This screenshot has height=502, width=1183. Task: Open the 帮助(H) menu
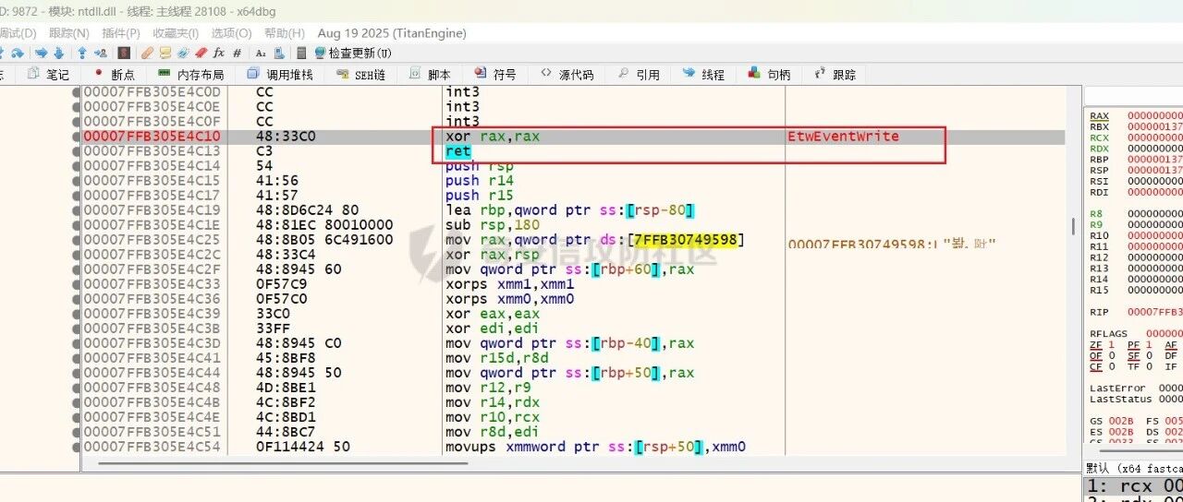[x=285, y=32]
